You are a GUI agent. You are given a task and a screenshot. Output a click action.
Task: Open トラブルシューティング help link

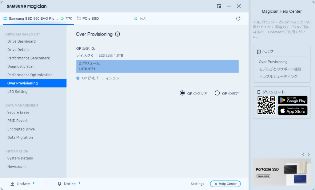[x=278, y=76]
